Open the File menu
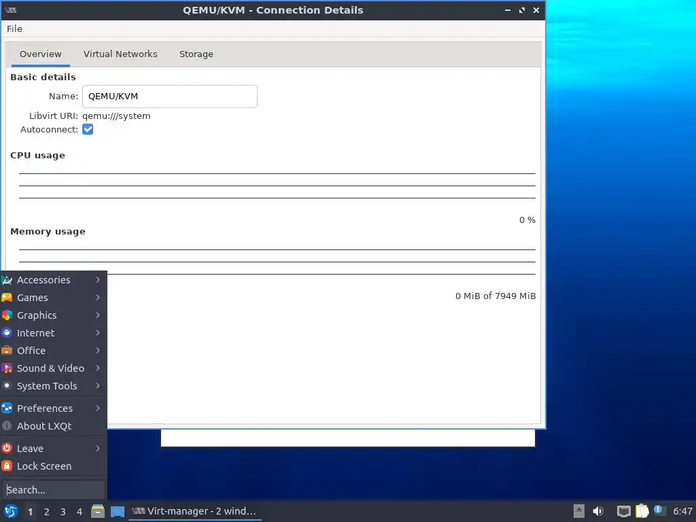Screen dimensions: 696x522 pyautogui.click(x=14, y=29)
